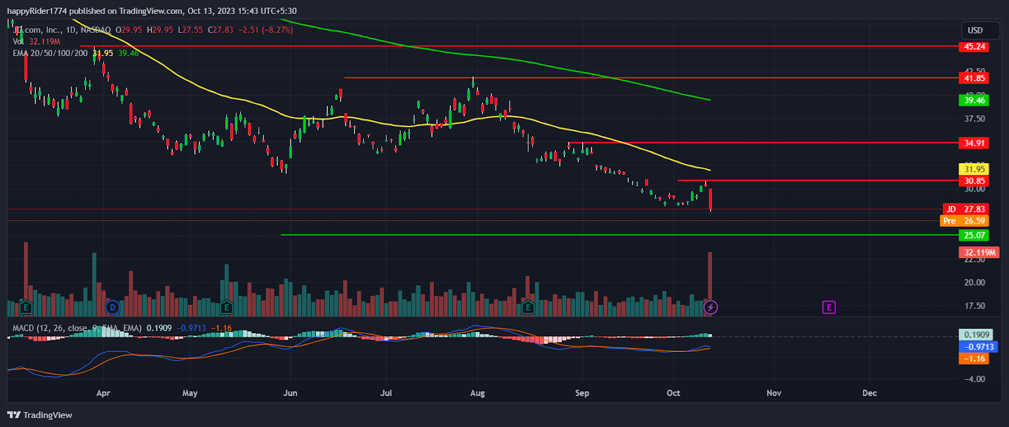Click the Apr label on time axis
Image resolution: width=1009 pixels, height=427 pixels.
pyautogui.click(x=103, y=393)
